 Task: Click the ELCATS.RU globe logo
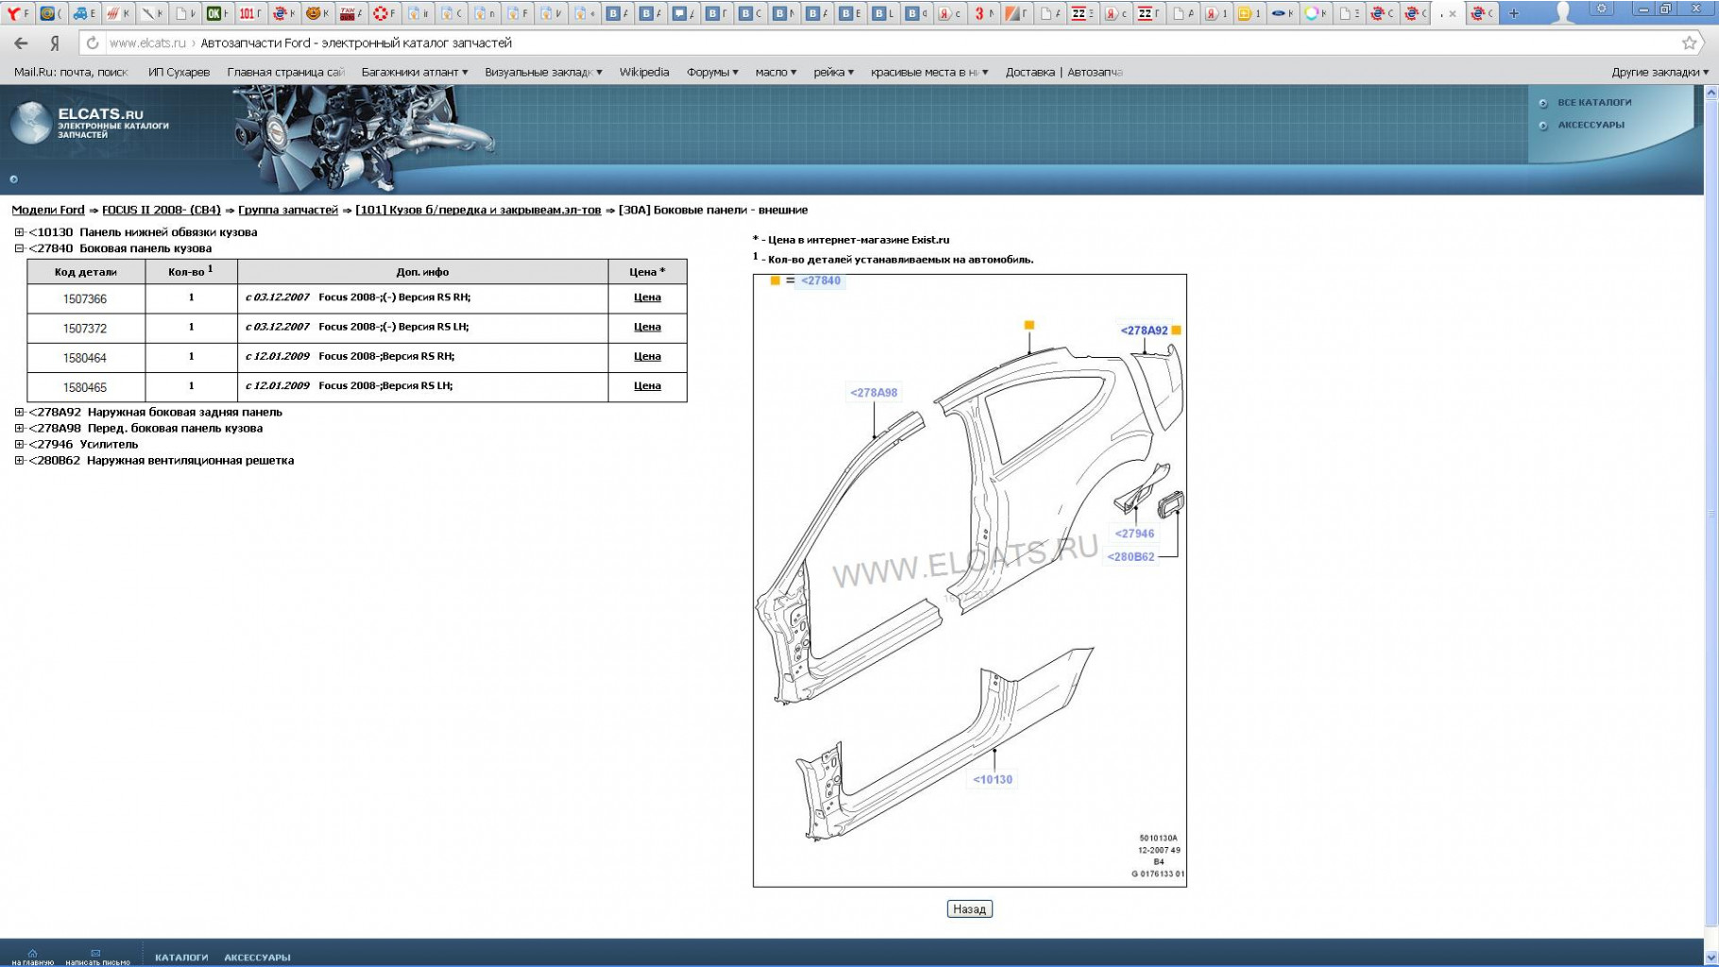tap(30, 123)
